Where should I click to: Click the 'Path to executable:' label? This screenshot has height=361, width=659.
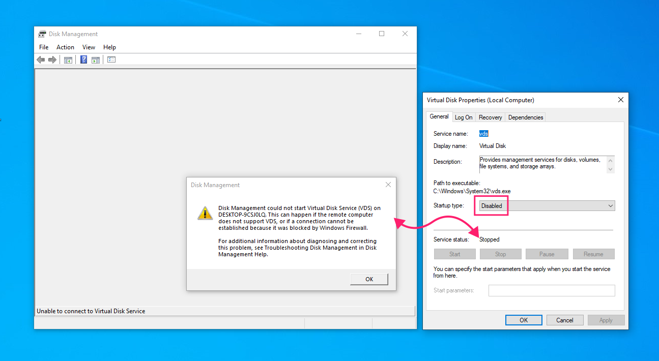point(457,183)
